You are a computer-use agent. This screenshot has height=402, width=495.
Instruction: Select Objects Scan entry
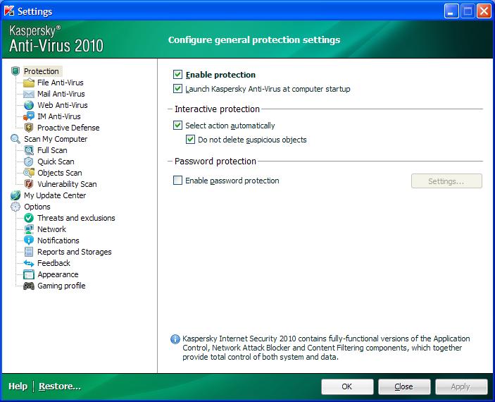(x=60, y=173)
